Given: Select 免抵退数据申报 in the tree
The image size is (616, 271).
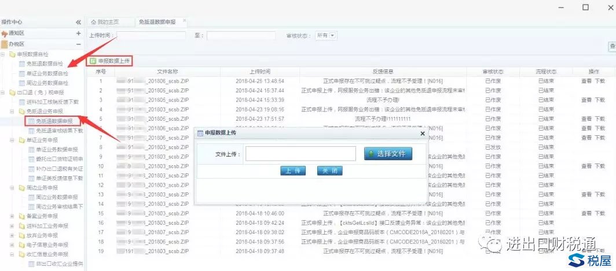Looking at the screenshot, I should click(54, 121).
